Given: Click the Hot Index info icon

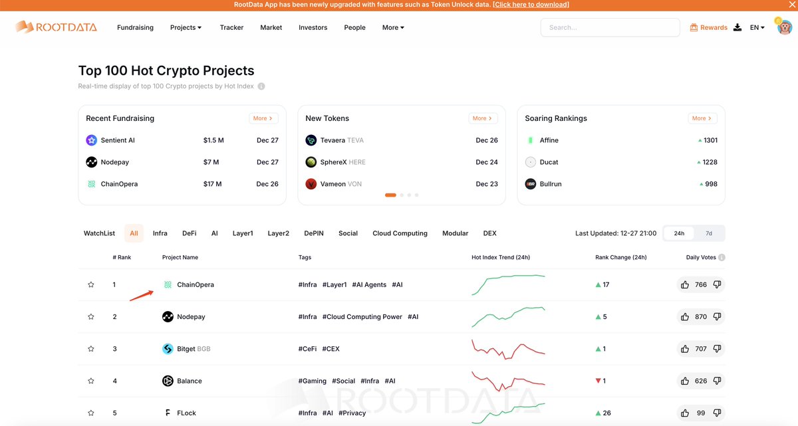Looking at the screenshot, I should tap(261, 86).
